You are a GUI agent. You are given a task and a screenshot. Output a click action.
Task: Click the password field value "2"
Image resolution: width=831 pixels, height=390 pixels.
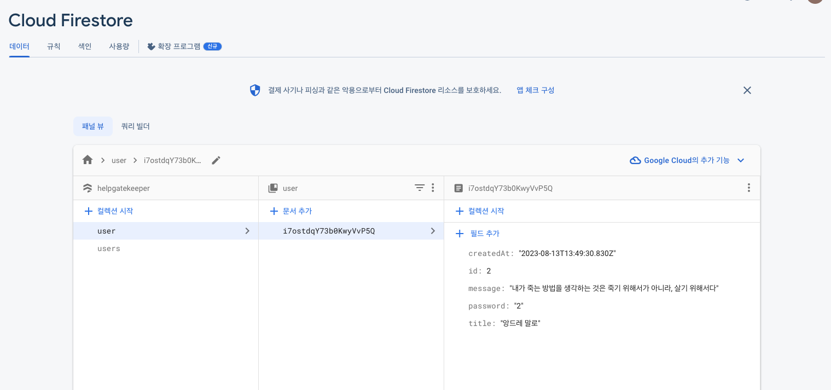click(519, 306)
